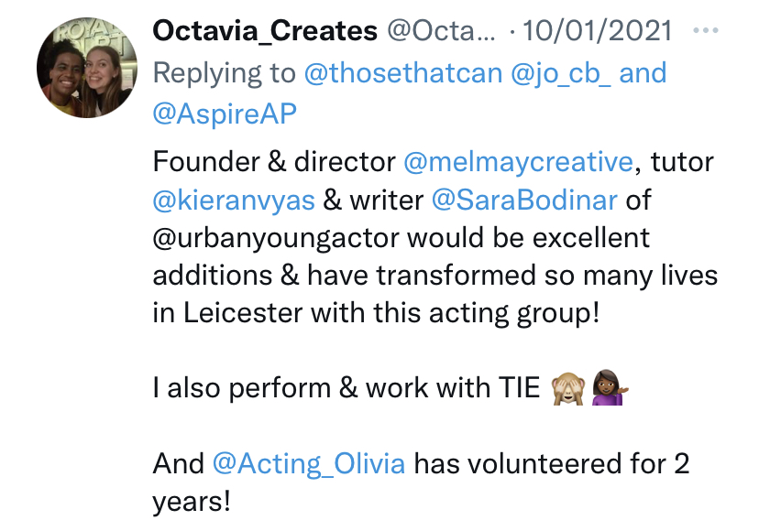759x531 pixels.
Task: Click the see-no-evil monkey emoji
Action: (x=566, y=389)
